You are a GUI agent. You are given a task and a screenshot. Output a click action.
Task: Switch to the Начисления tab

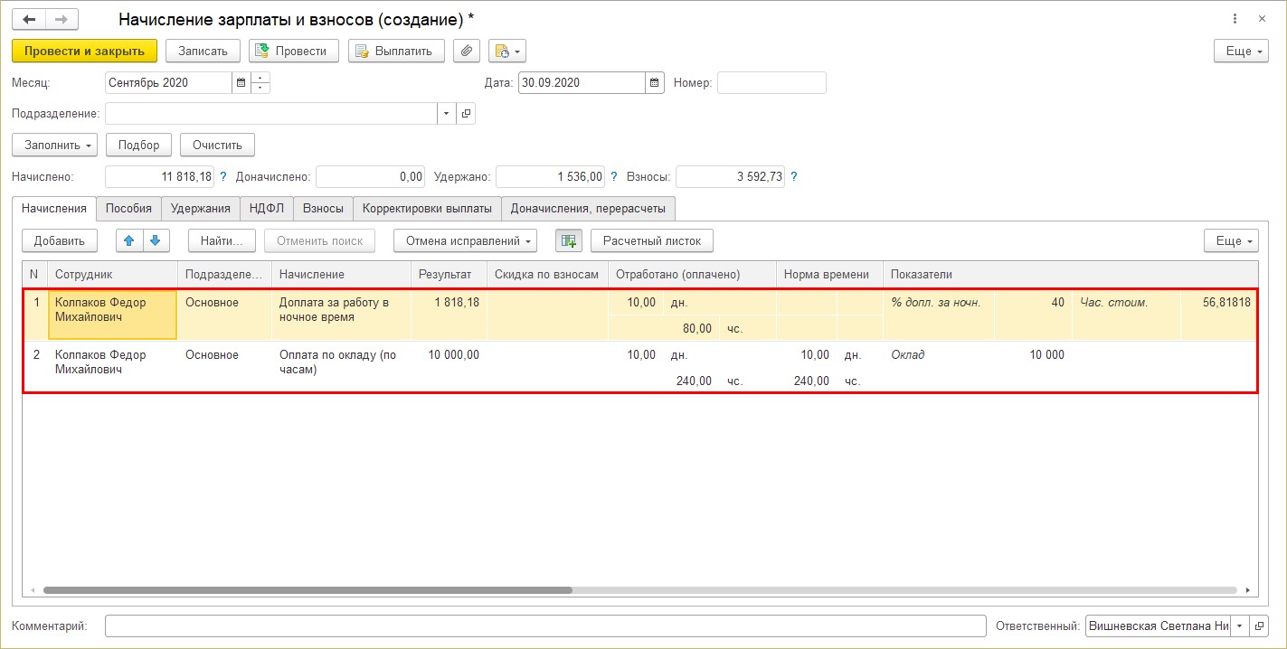pos(53,208)
